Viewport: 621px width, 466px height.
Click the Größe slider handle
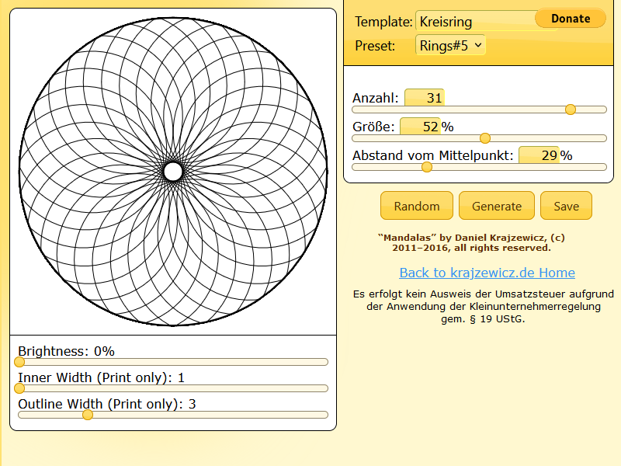[485, 138]
